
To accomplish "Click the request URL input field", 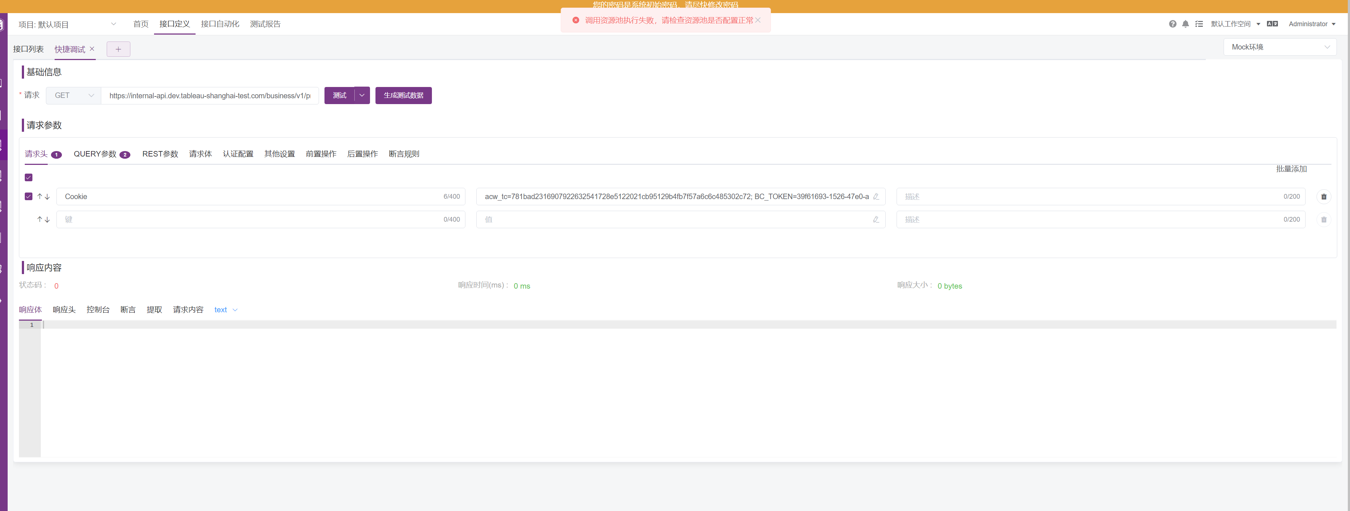I will [x=210, y=96].
